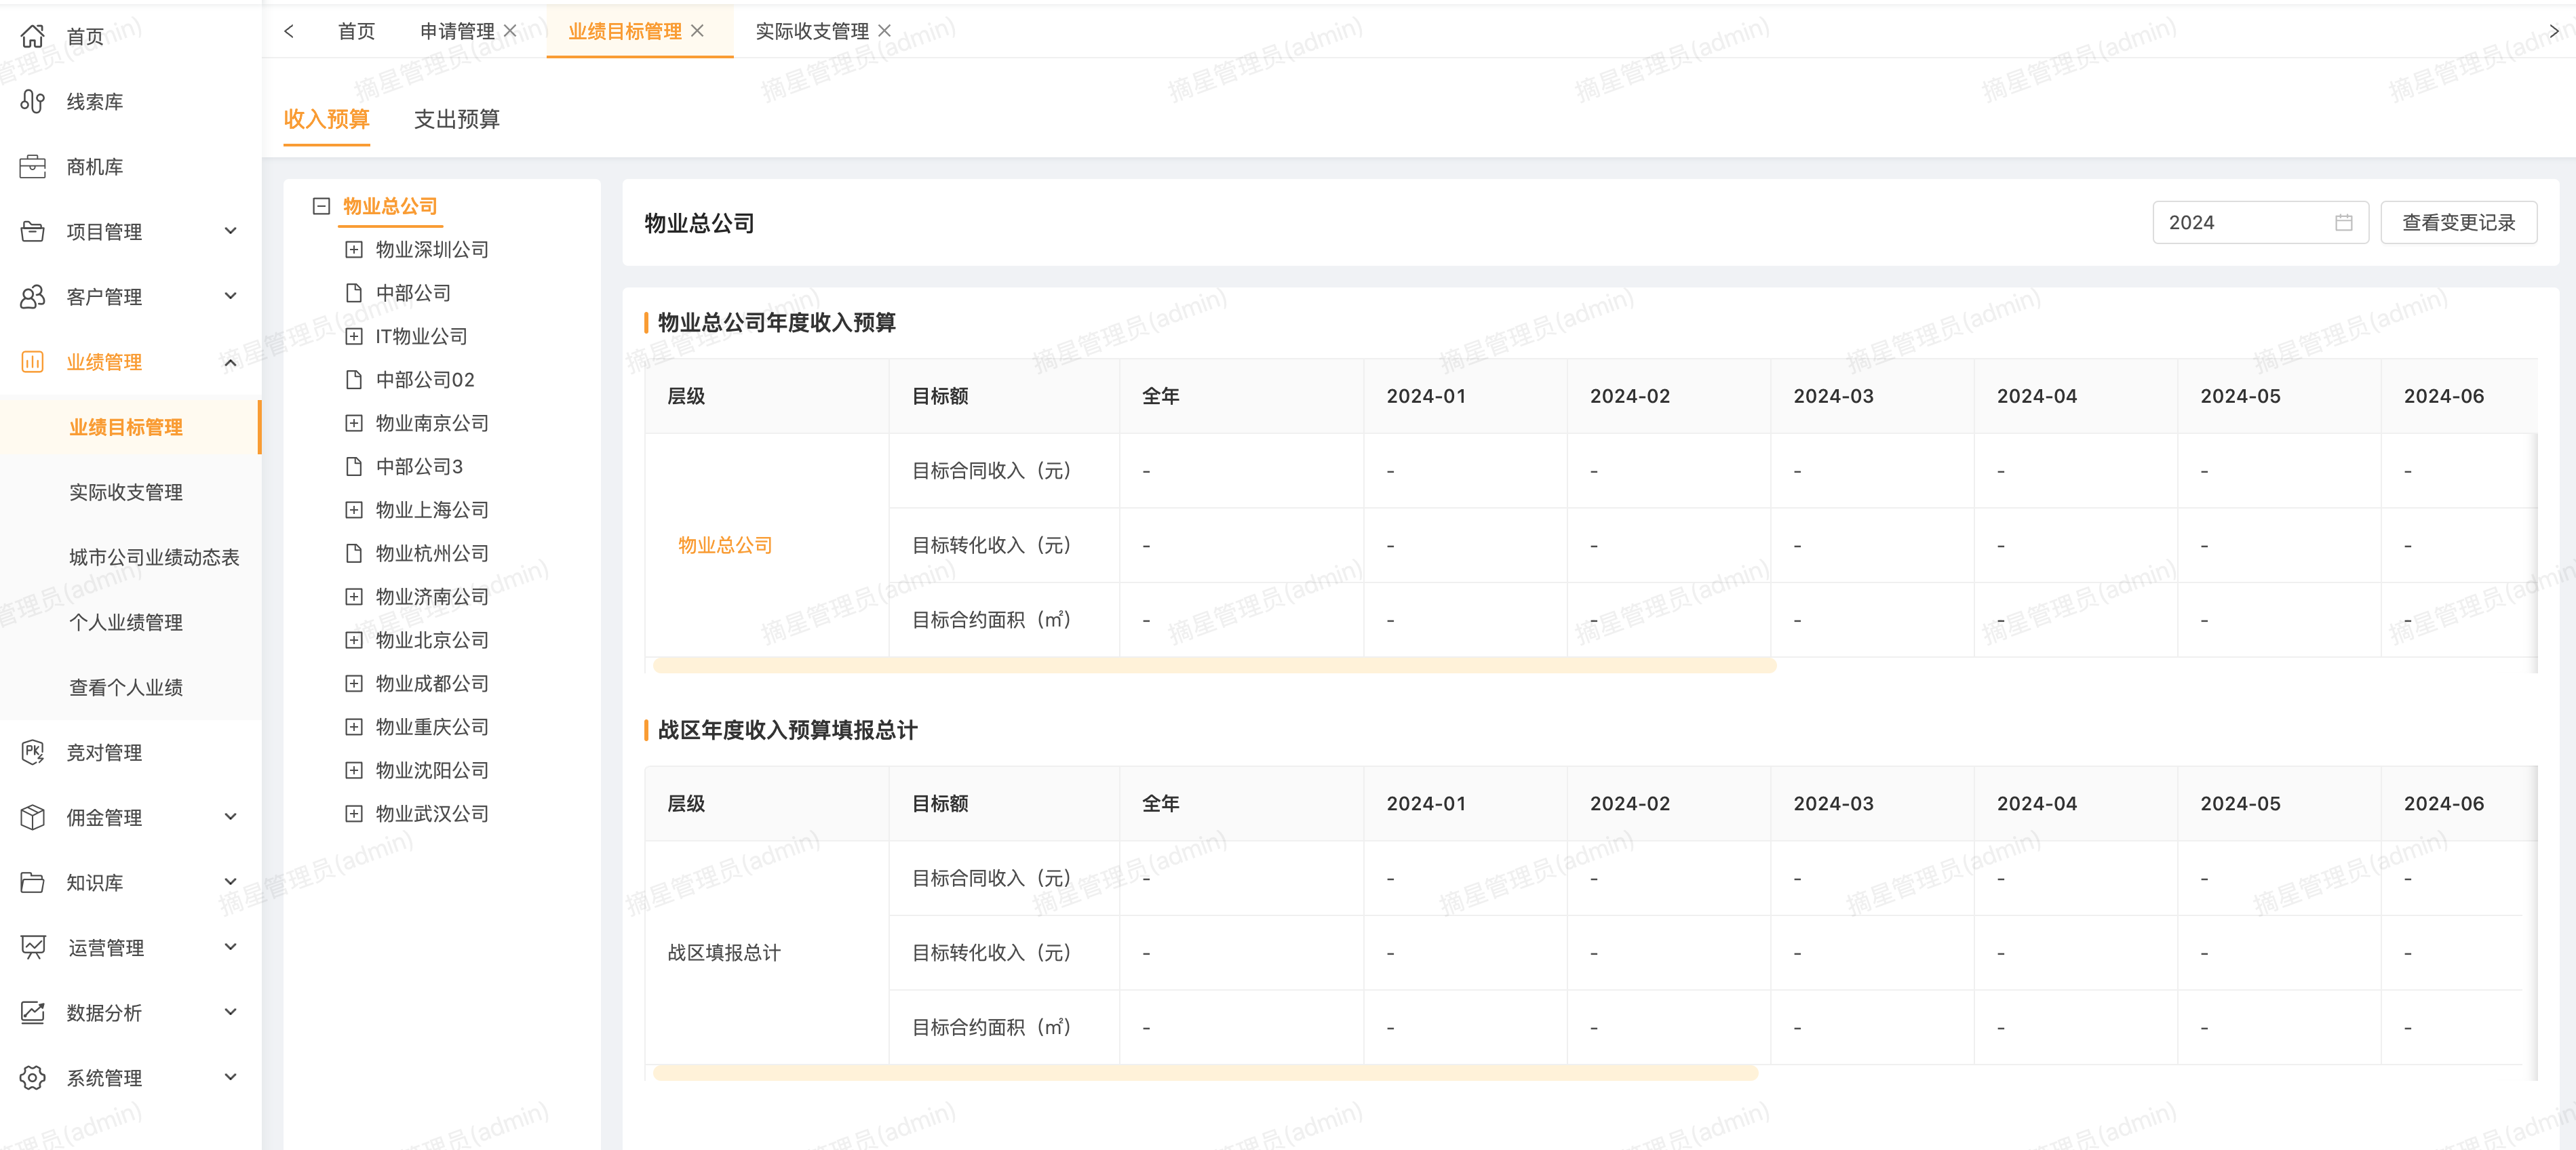Click the 知识库 folder icon
The height and width of the screenshot is (1150, 2576).
tap(33, 882)
